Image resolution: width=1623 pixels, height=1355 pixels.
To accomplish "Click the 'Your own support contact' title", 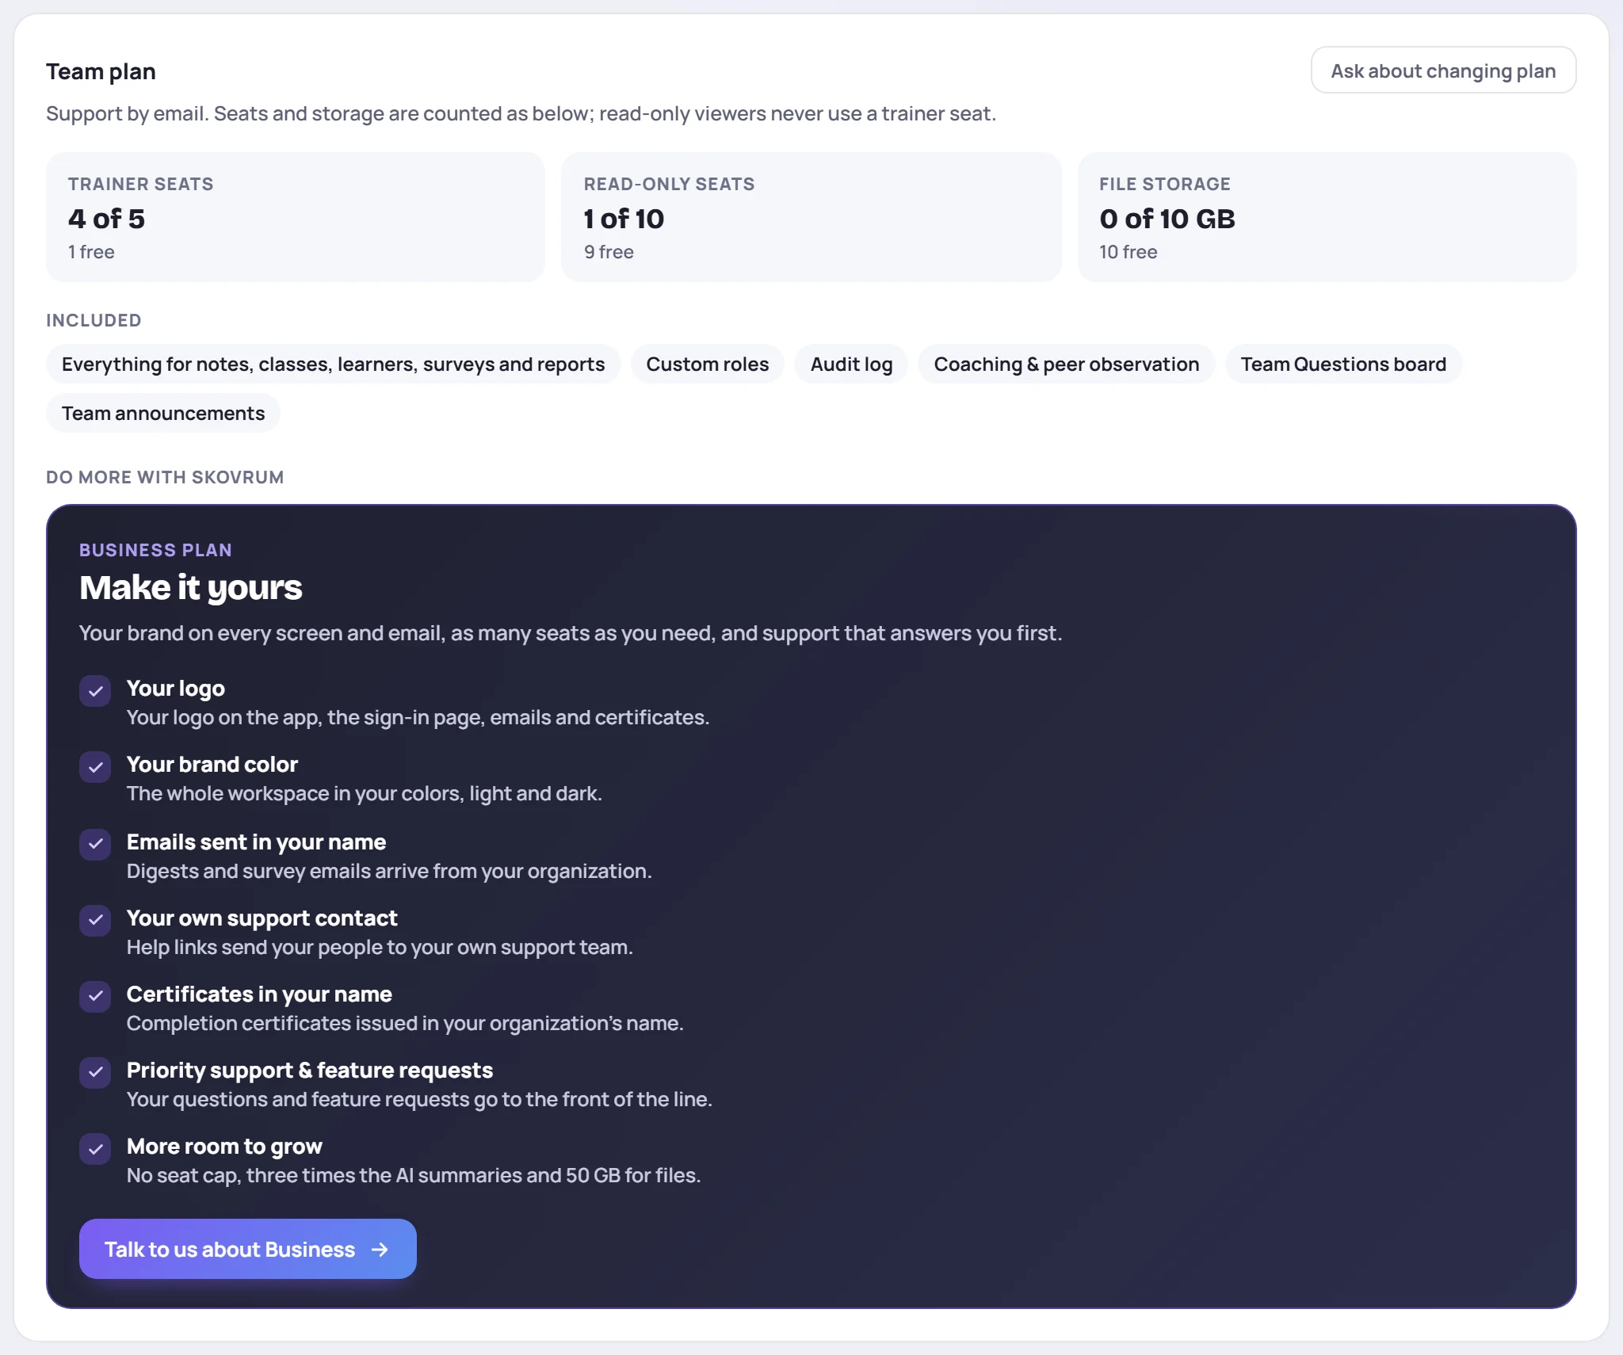I will 262,918.
